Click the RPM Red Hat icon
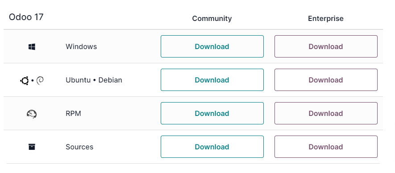Screen dimensions: 395x173 point(32,114)
